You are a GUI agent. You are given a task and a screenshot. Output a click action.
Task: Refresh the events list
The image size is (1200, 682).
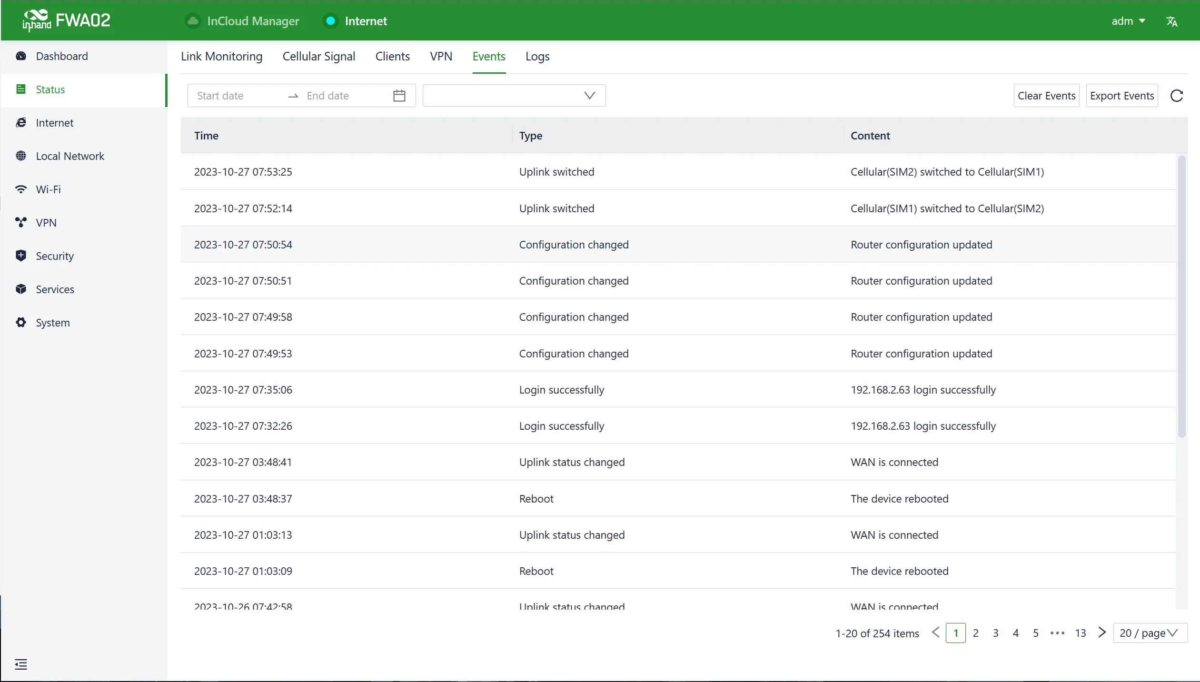[1177, 96]
